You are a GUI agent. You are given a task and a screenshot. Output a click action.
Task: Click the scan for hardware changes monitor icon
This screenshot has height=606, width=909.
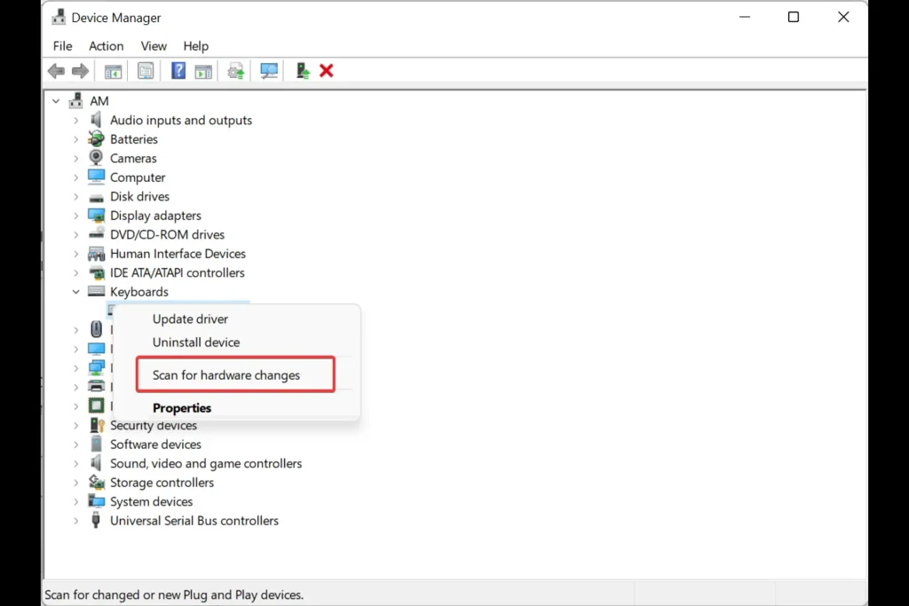(269, 71)
